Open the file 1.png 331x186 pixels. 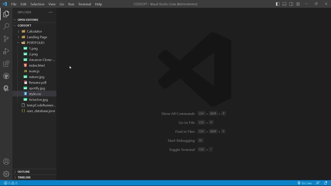[x=34, y=48]
